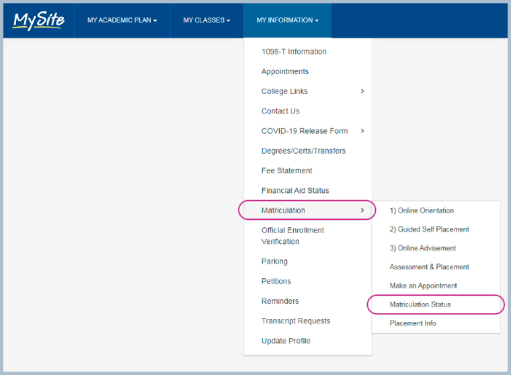Select the Parking menu entry
511x375 pixels.
click(274, 261)
